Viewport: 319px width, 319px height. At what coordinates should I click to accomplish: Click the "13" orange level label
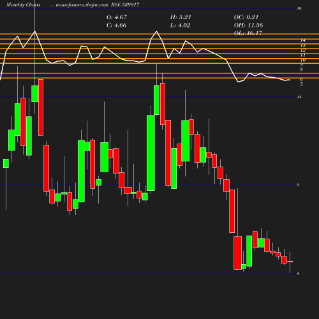[303, 45]
